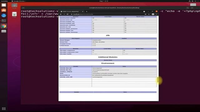Image resolution: width=200 pixels, height=112 pixels.
Task: Click the localhost address bar
Action: point(107,14)
